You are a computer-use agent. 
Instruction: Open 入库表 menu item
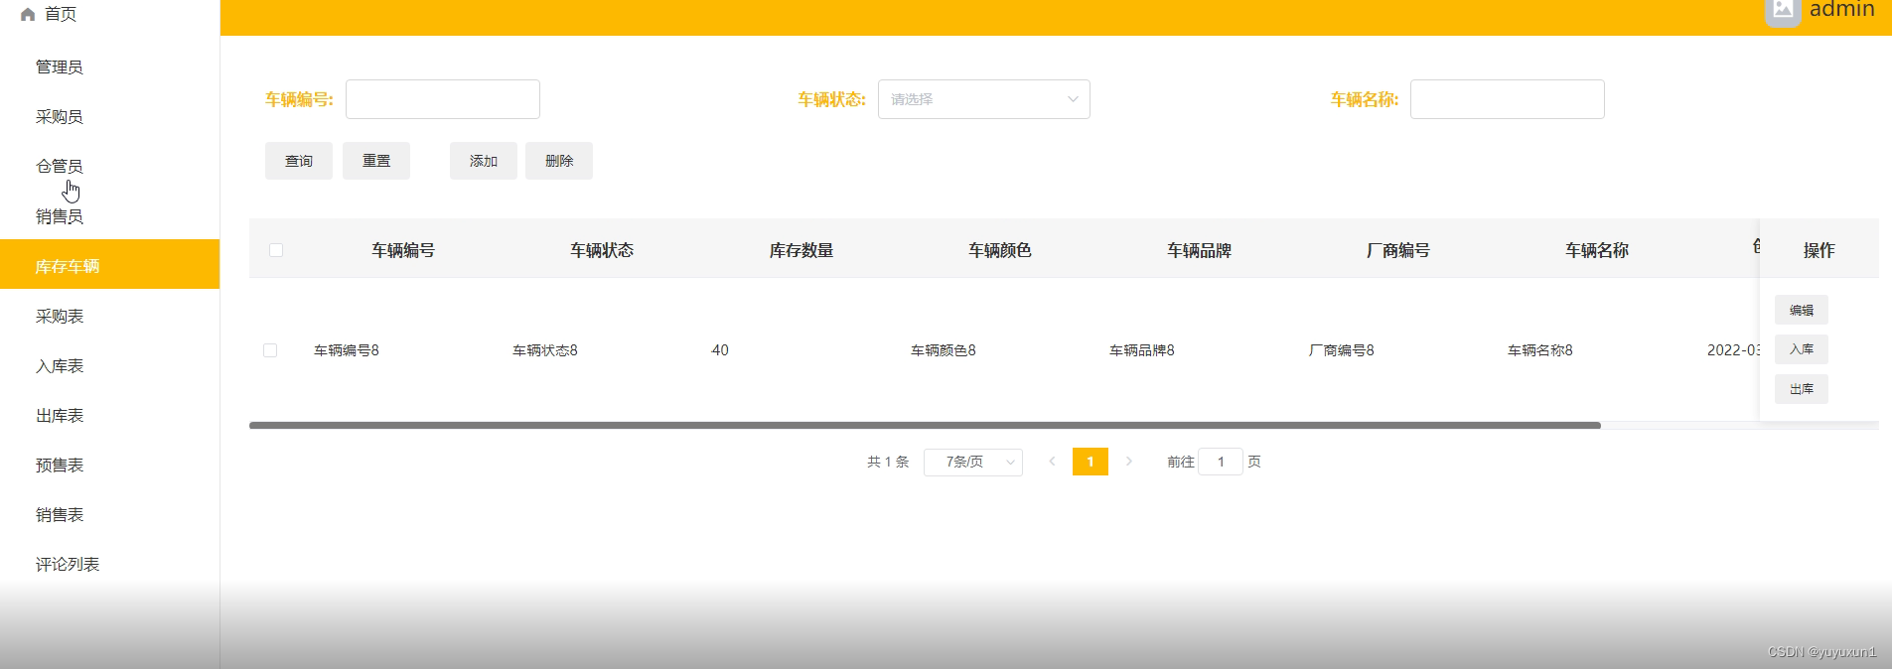click(x=109, y=365)
